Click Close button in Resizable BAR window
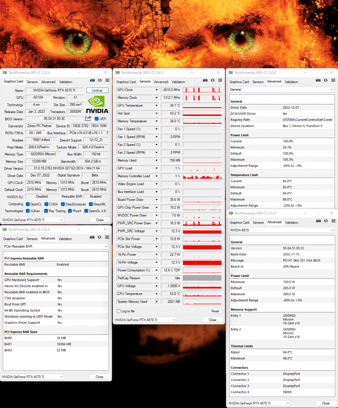The image size is (338, 408). pos(100,377)
